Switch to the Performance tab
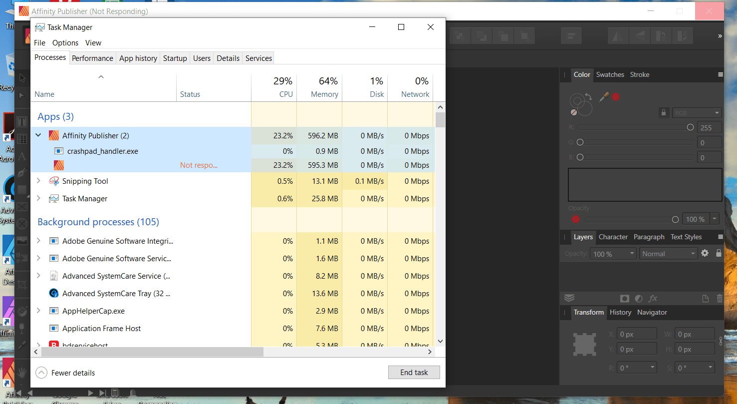The image size is (737, 404). coord(92,58)
